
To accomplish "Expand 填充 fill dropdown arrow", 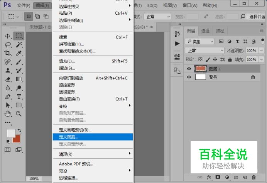I will (261, 60).
